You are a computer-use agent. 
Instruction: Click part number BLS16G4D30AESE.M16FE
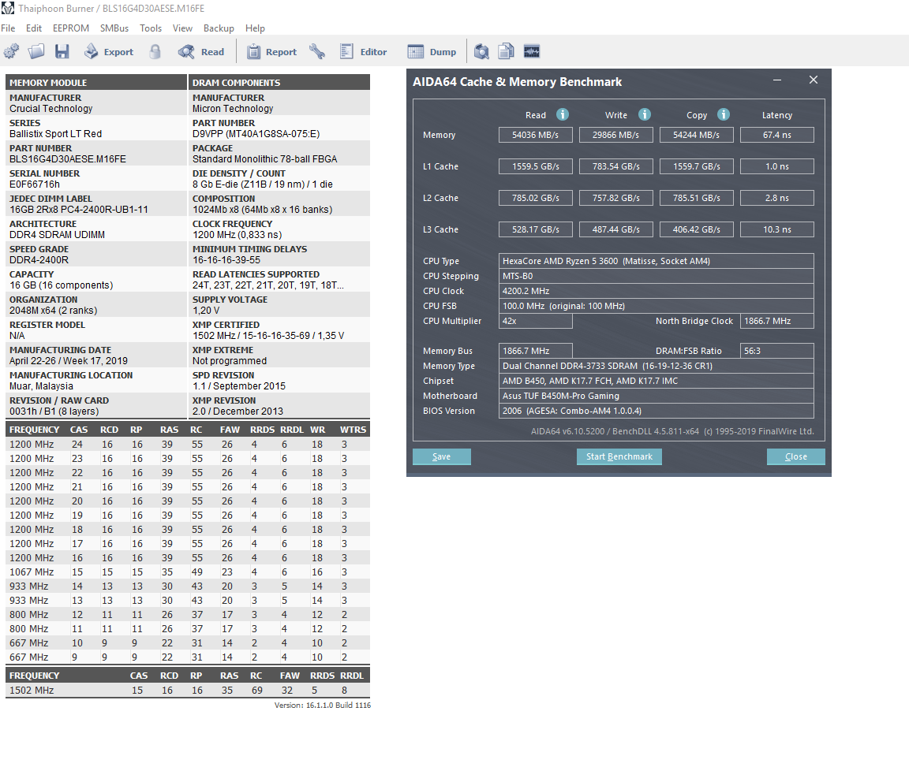coord(67,158)
